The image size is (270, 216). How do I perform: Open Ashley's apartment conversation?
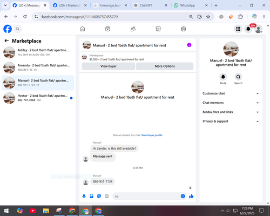click(x=38, y=52)
